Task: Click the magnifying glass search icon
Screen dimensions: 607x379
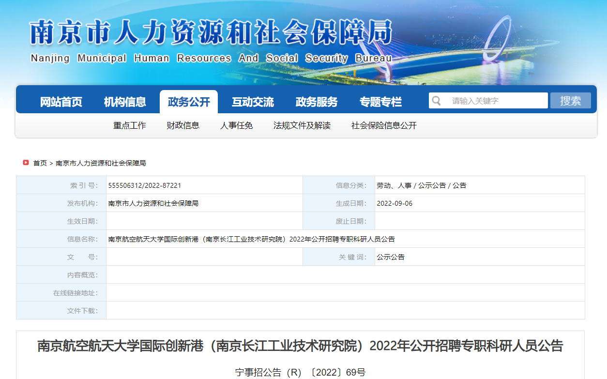Action: point(437,101)
